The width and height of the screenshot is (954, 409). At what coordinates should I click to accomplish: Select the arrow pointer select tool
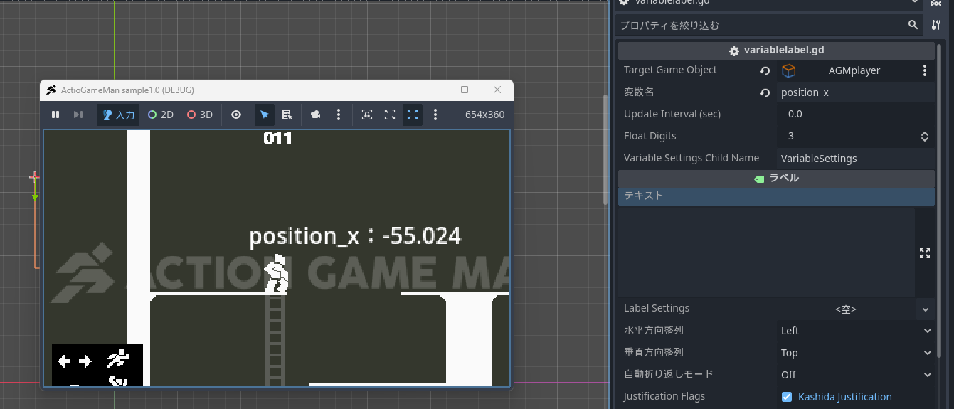pos(264,115)
